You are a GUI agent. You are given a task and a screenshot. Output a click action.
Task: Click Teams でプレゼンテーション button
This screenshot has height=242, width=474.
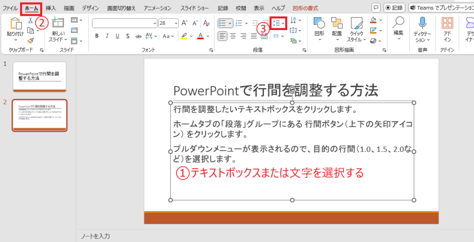[441, 8]
